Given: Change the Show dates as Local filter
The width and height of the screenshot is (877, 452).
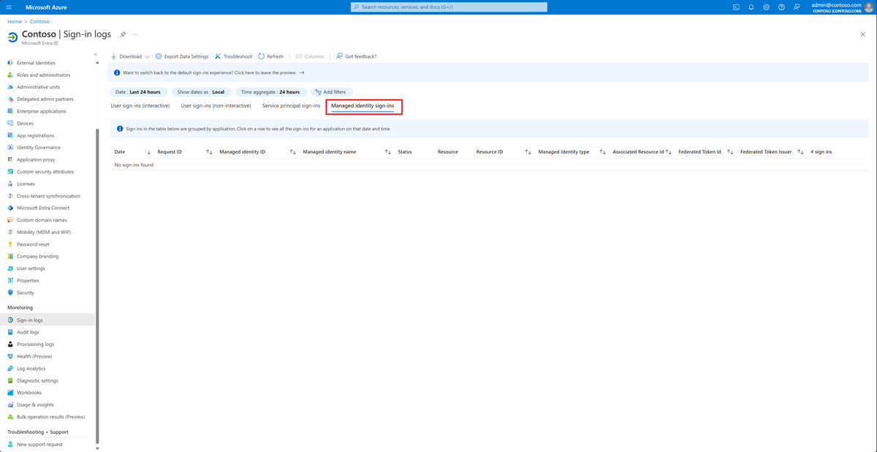Looking at the screenshot, I should [201, 92].
